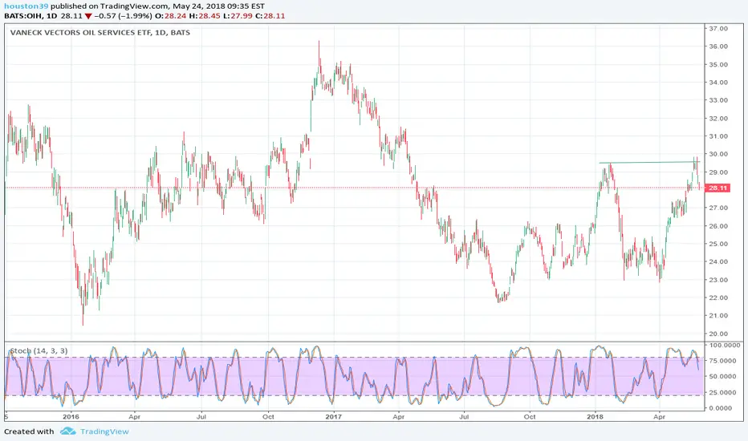748x441 pixels.
Task: Click the Oct label before 2017
Action: [268, 417]
